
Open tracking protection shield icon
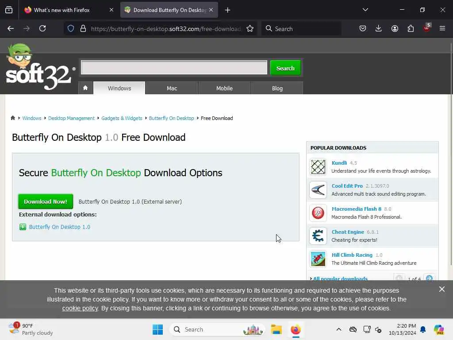(71, 28)
